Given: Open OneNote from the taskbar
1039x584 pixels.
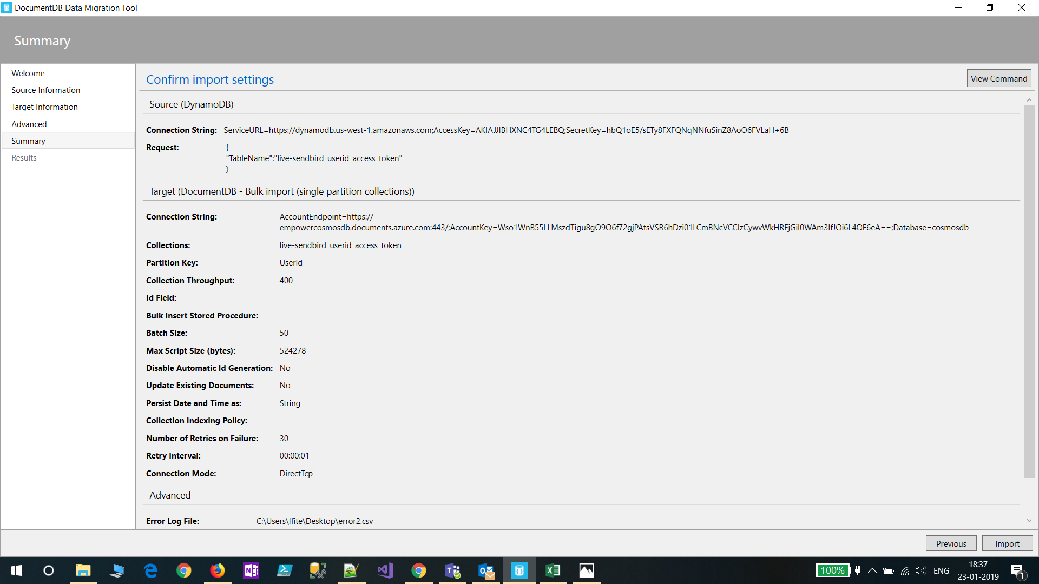Looking at the screenshot, I should pos(251,570).
